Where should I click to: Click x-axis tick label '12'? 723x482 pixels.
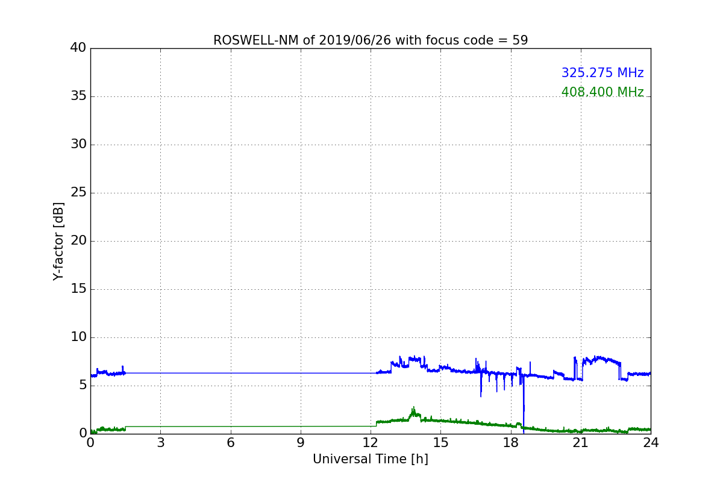click(371, 442)
